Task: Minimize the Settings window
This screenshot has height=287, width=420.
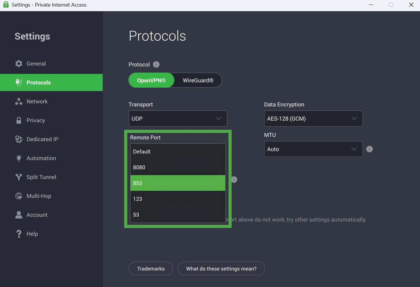Action: point(371,5)
